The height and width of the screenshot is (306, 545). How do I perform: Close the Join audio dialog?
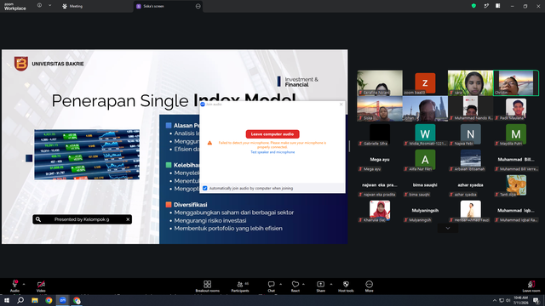[x=341, y=104]
